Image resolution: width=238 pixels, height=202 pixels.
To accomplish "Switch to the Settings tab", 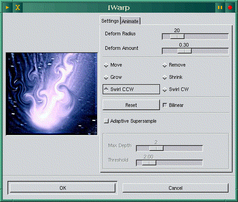I will (x=110, y=21).
